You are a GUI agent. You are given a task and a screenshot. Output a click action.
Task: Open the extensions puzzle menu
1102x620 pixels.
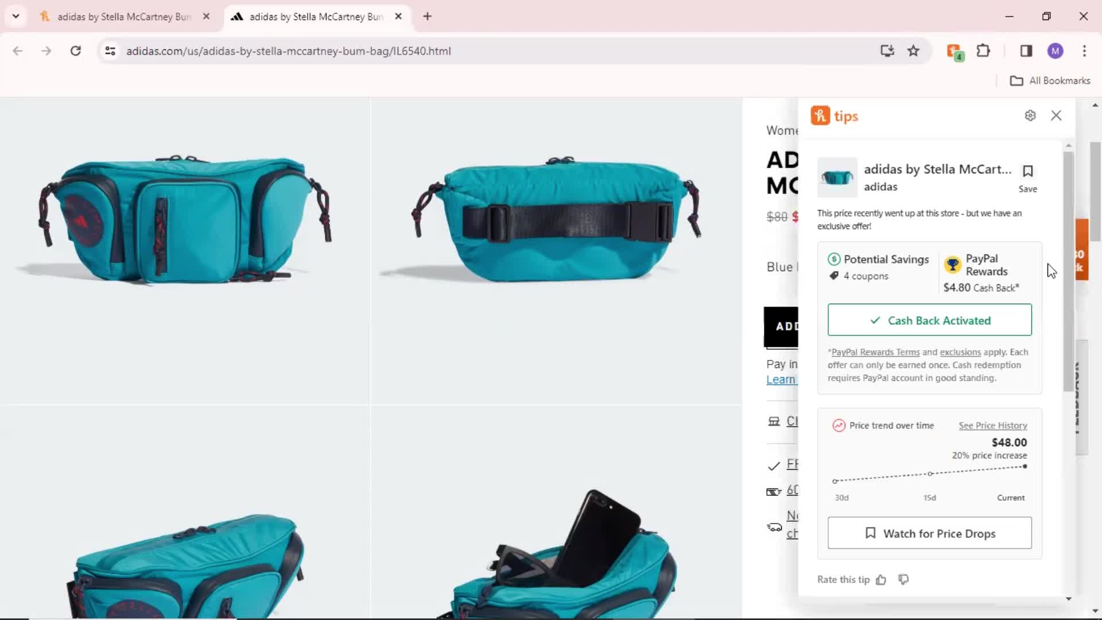[x=983, y=51]
